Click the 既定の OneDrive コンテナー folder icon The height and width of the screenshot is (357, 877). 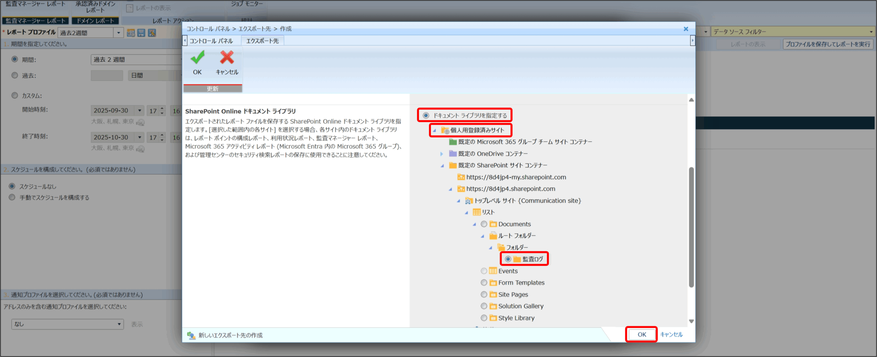tap(453, 154)
